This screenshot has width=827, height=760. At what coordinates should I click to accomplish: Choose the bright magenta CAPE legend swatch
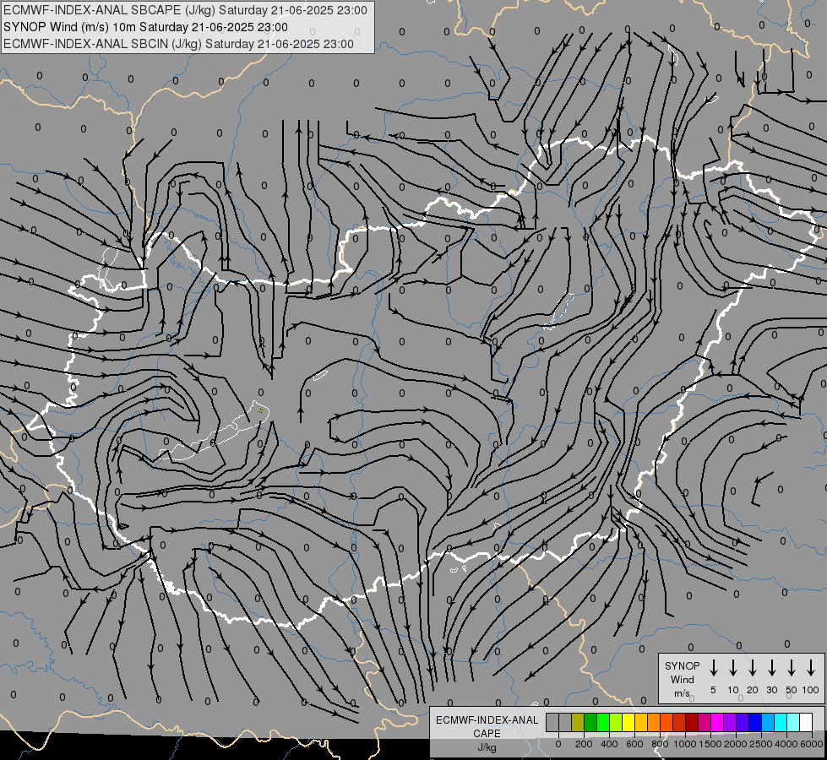[717, 722]
